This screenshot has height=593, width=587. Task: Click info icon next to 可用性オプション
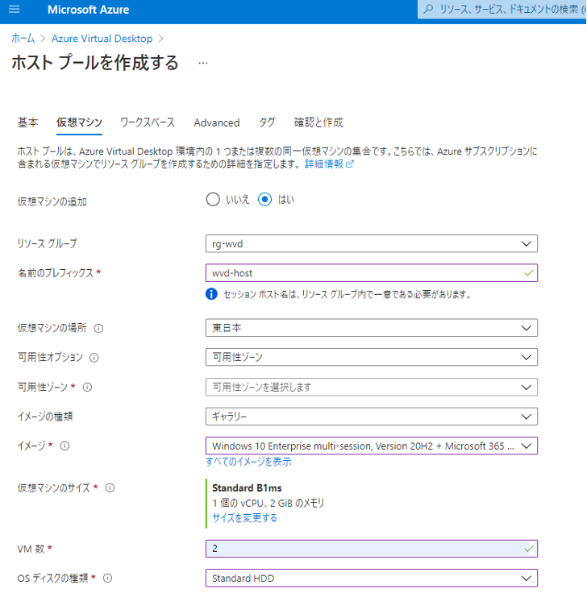point(94,358)
